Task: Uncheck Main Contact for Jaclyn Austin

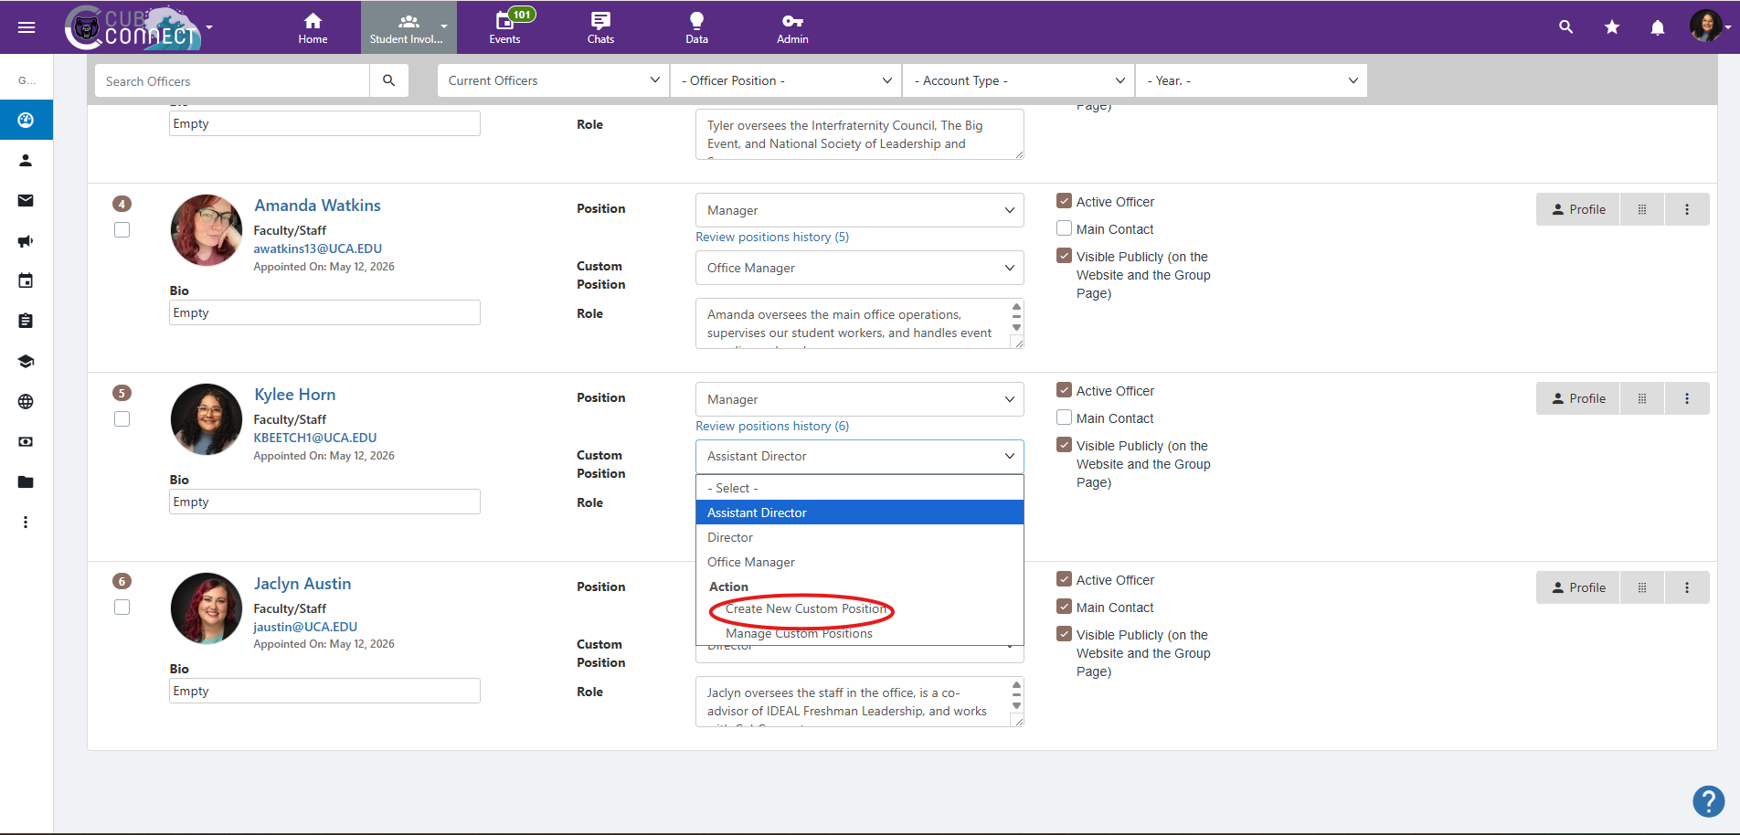Action: click(1064, 607)
